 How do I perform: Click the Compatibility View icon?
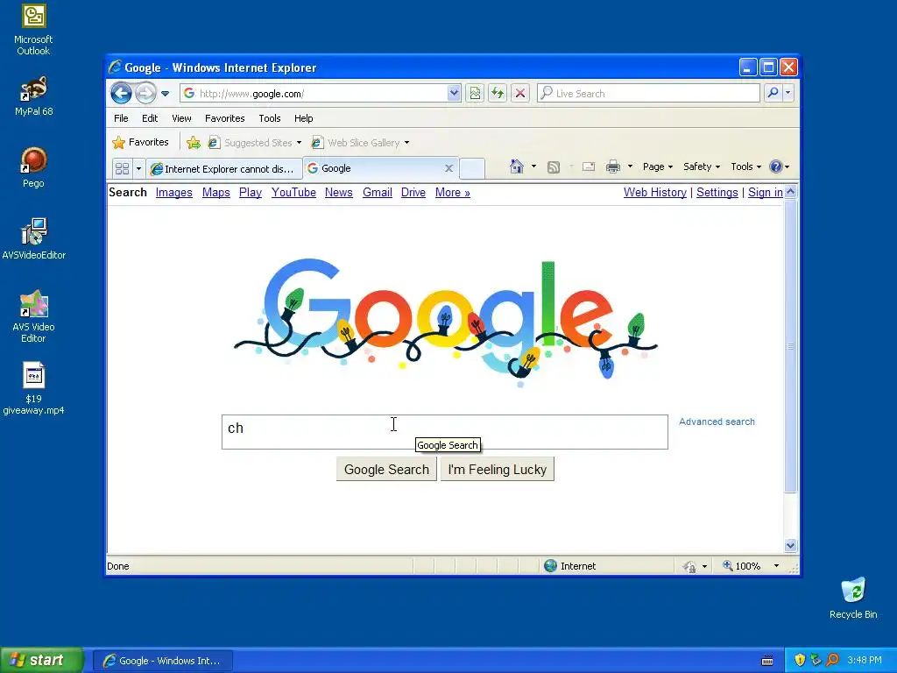tap(475, 93)
